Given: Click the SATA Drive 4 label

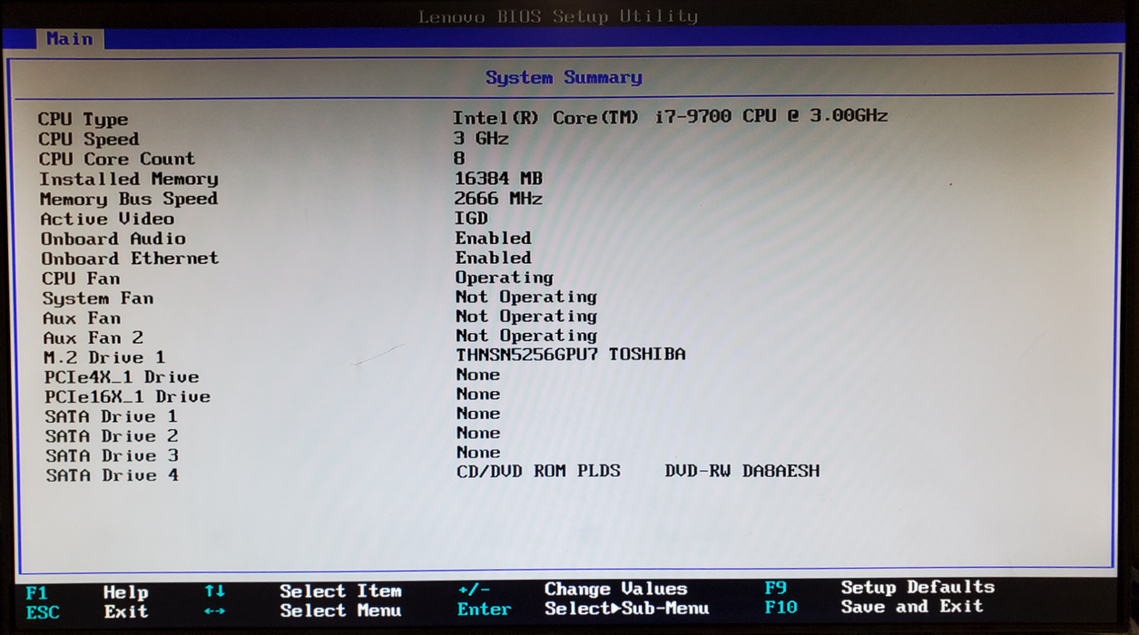Looking at the screenshot, I should (113, 475).
